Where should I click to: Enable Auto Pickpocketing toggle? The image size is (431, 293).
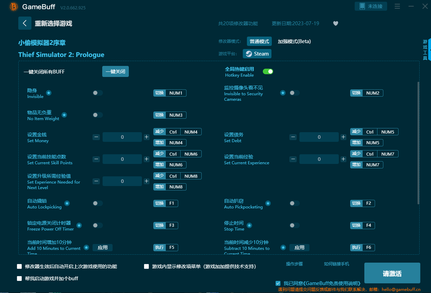(295, 203)
